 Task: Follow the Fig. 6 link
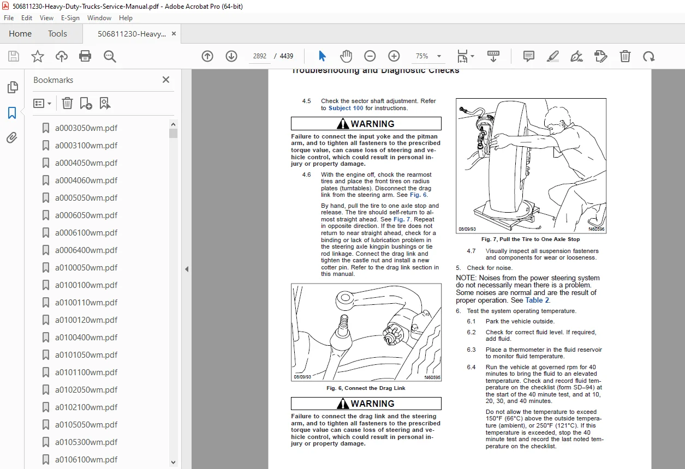(419, 195)
